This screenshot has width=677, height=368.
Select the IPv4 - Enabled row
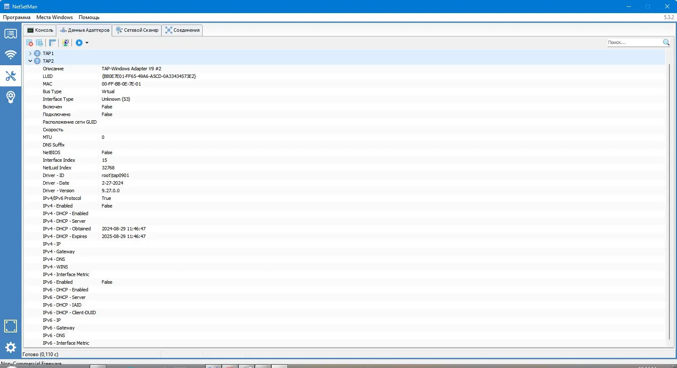point(345,206)
